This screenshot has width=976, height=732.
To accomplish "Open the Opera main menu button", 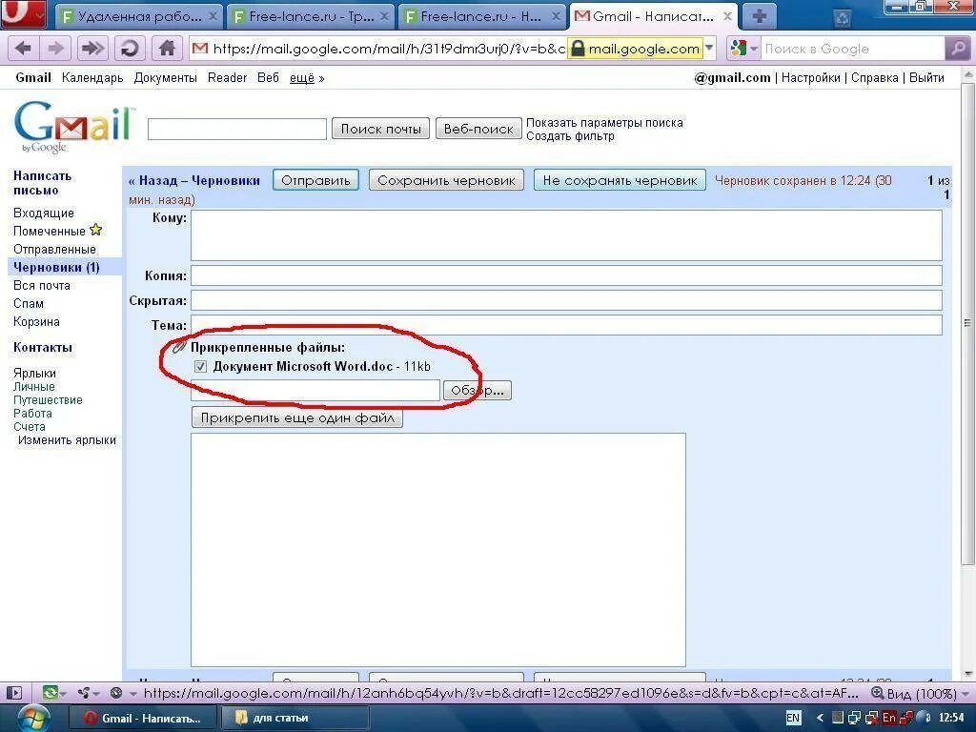I will 23,14.
